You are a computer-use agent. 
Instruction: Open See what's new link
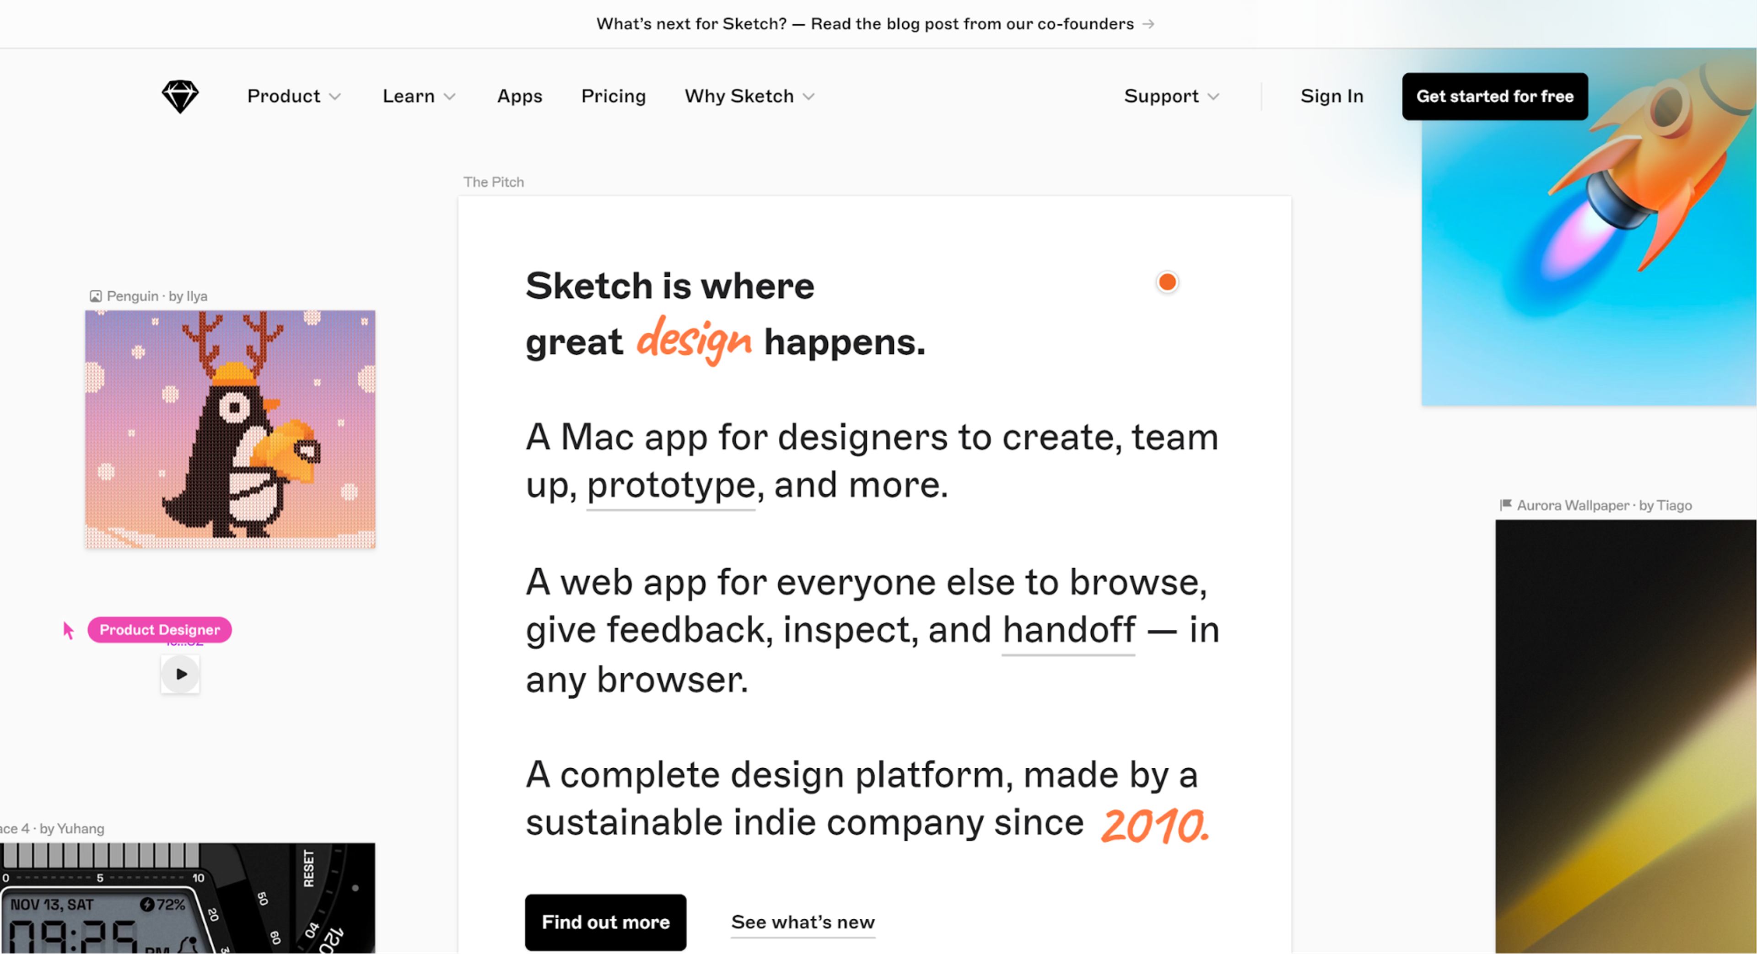coord(802,922)
